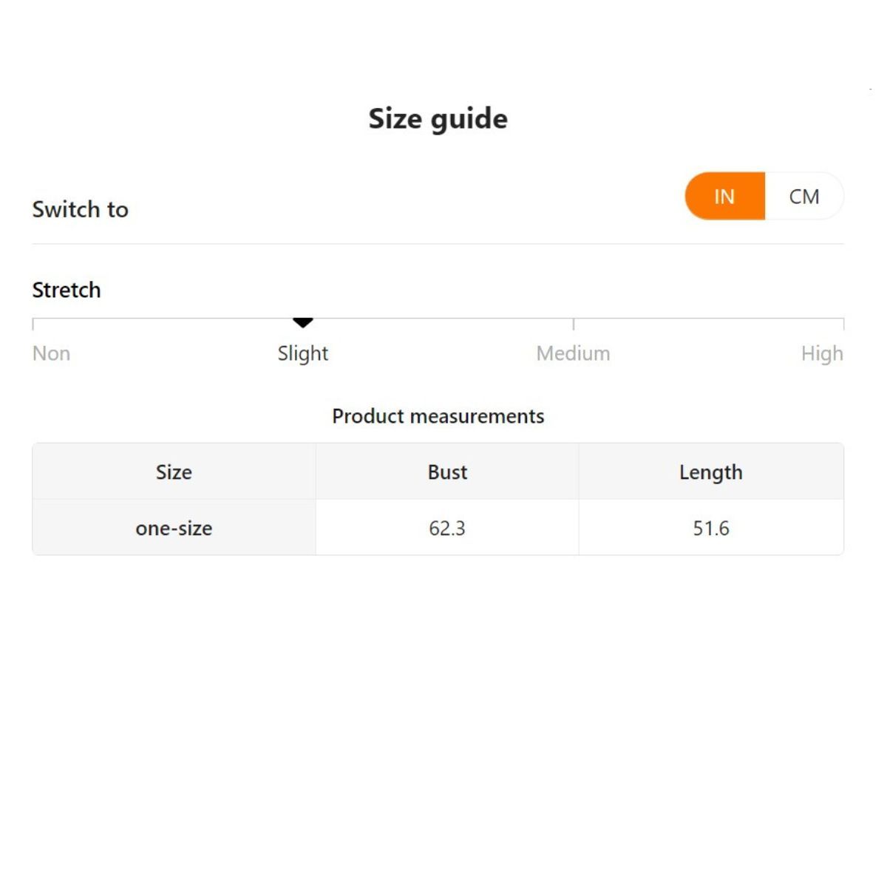Click the Size guide title

click(x=438, y=118)
